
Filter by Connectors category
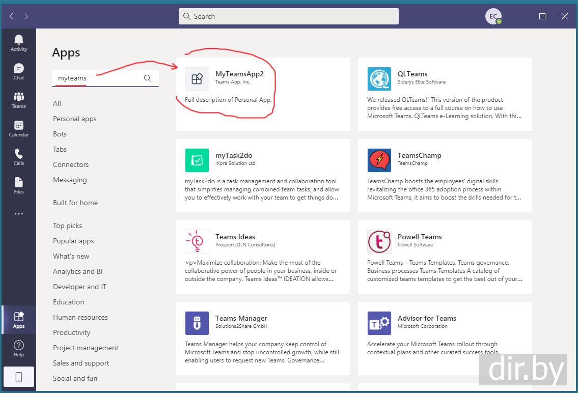pos(71,164)
